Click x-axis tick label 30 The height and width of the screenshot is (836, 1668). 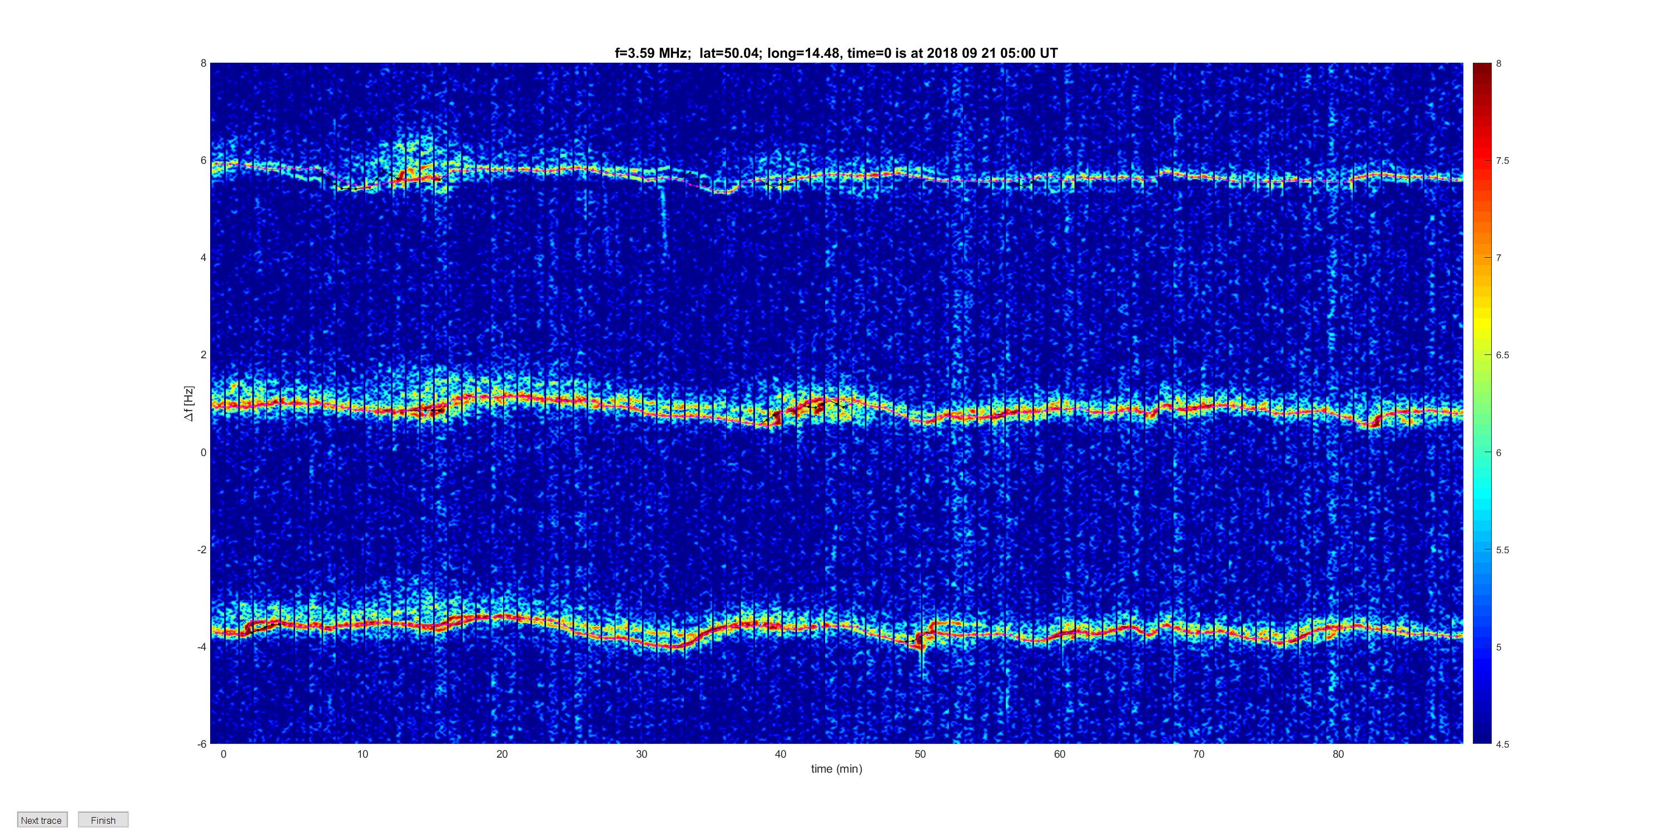pos(641,754)
